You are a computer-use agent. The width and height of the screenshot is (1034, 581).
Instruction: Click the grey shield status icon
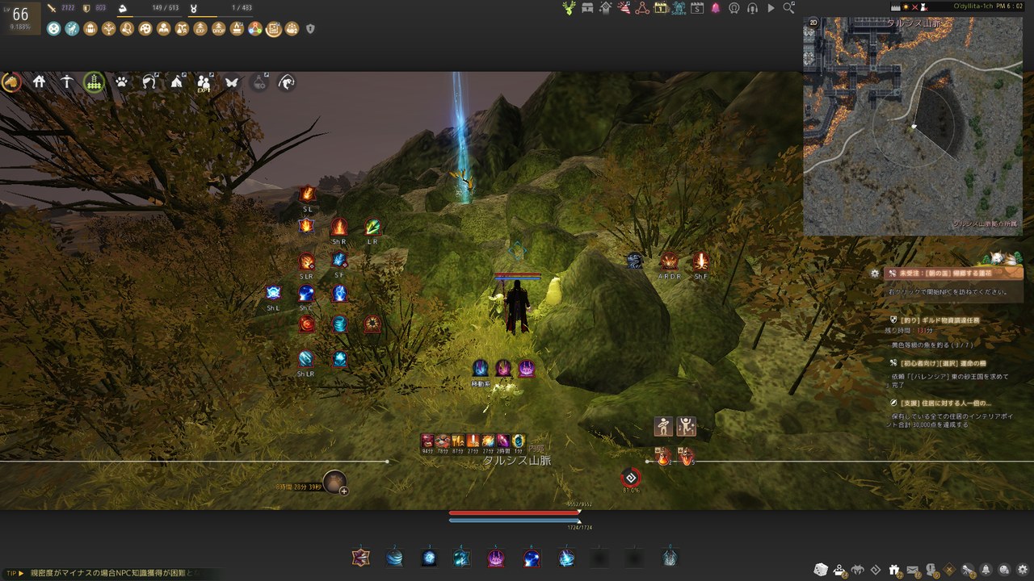point(310,29)
